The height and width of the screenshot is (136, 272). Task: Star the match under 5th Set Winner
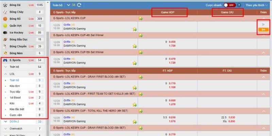point(135,63)
